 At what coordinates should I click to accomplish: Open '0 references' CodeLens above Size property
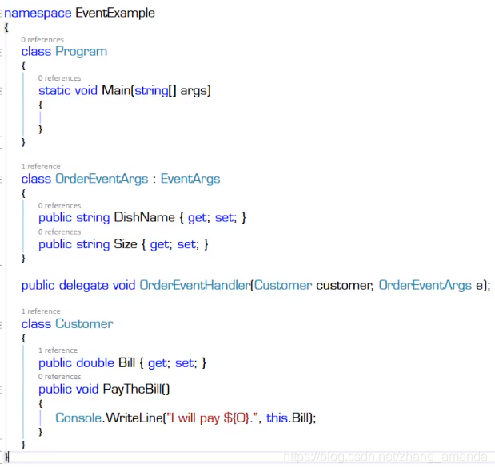pyautogui.click(x=59, y=232)
